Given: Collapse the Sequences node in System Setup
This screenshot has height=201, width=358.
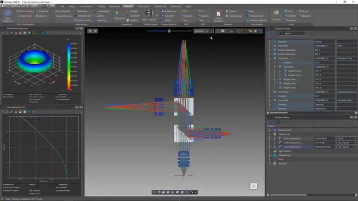Looking at the screenshot, I should (x=270, y=135).
